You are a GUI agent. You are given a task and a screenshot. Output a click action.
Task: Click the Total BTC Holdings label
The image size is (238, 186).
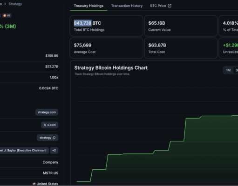click(89, 30)
